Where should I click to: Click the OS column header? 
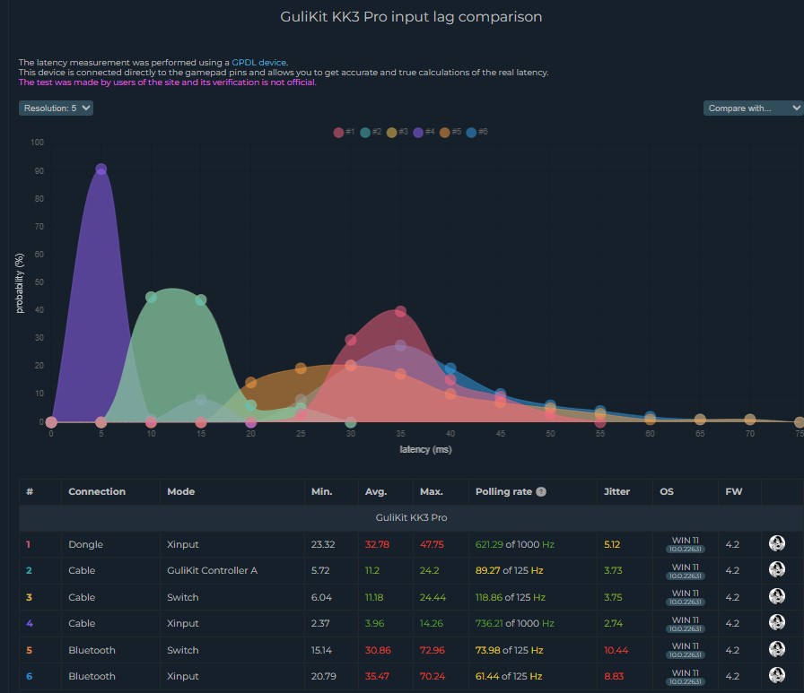[x=666, y=491]
